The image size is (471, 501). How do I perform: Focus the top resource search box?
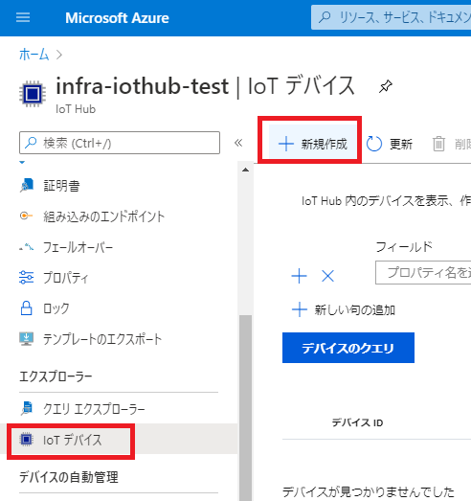tap(392, 17)
